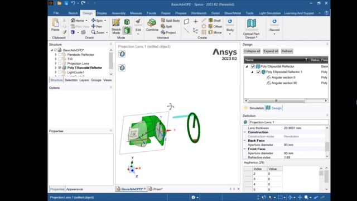This screenshot has height=201, width=357.
Task: Switch to the Simulation tab
Action: point(254,108)
